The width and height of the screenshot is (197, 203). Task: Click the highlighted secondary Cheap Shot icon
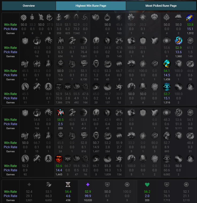60,112
